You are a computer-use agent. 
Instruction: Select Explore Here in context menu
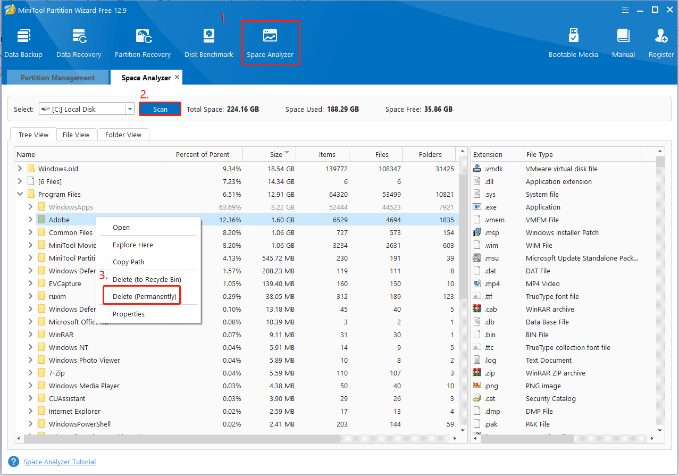tap(133, 245)
